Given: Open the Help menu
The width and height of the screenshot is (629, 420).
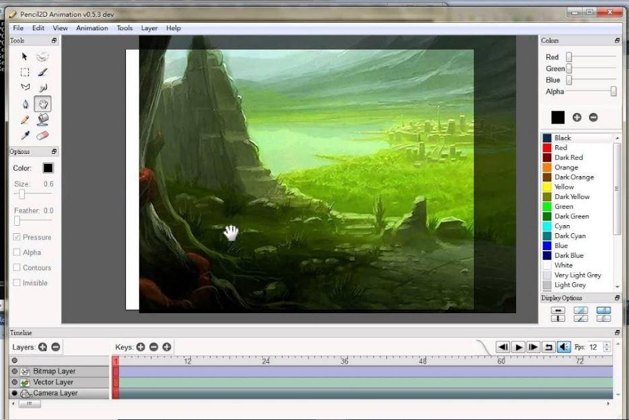Looking at the screenshot, I should [x=174, y=28].
